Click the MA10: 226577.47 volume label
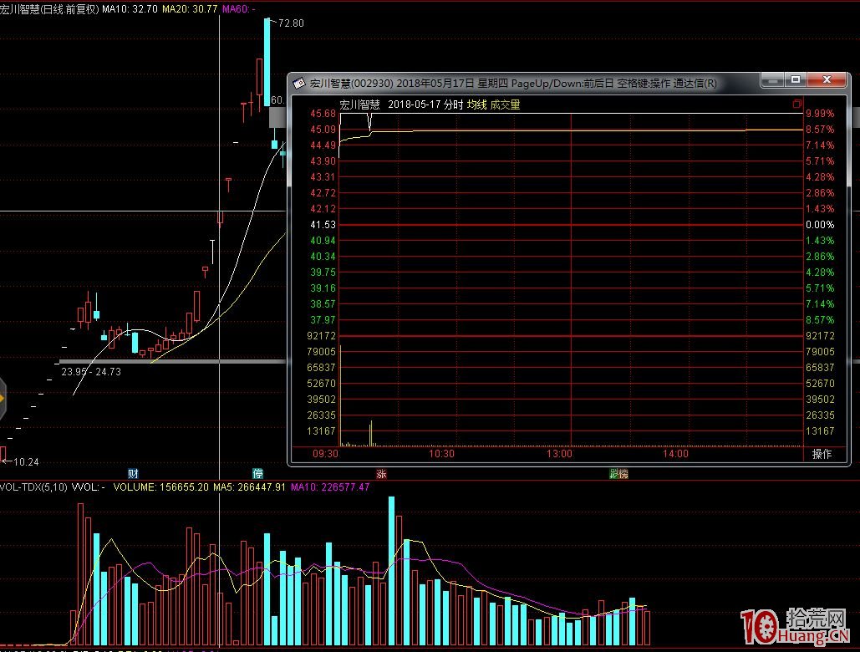This screenshot has height=652, width=860. [x=330, y=487]
